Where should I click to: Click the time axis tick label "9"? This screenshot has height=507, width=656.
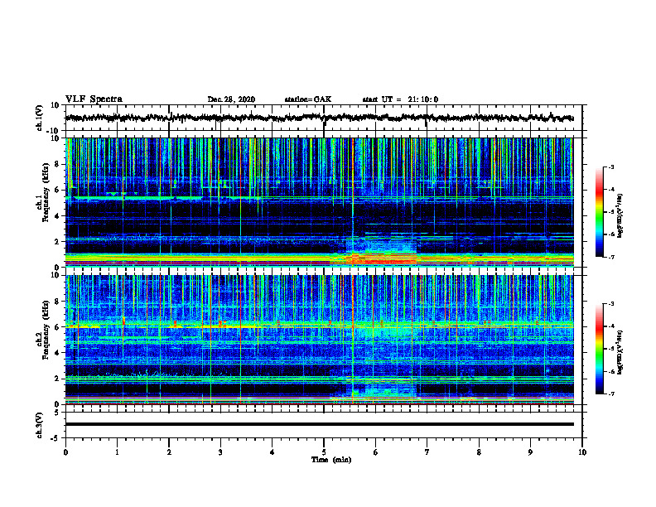tap(530, 452)
